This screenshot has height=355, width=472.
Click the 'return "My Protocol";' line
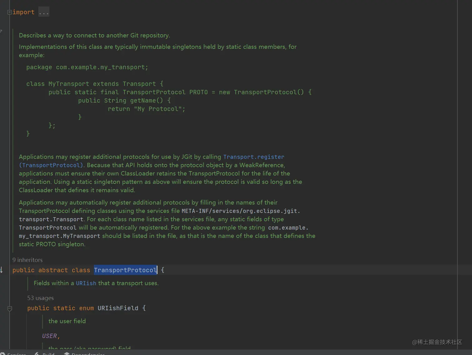click(146, 109)
